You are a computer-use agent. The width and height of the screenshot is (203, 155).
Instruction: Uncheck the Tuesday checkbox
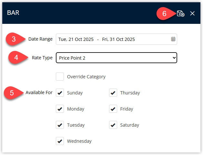point(60,125)
